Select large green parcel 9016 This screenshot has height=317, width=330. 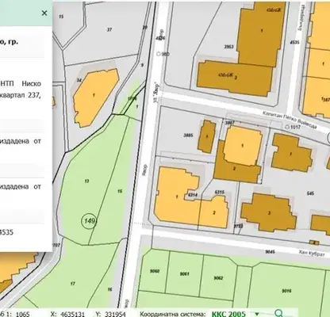pyautogui.click(x=287, y=291)
